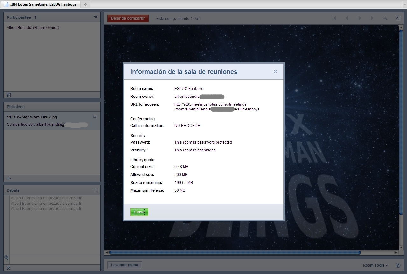This screenshot has height=274, width=407.
Task: Open the Debate panel menu
Action: point(95,190)
